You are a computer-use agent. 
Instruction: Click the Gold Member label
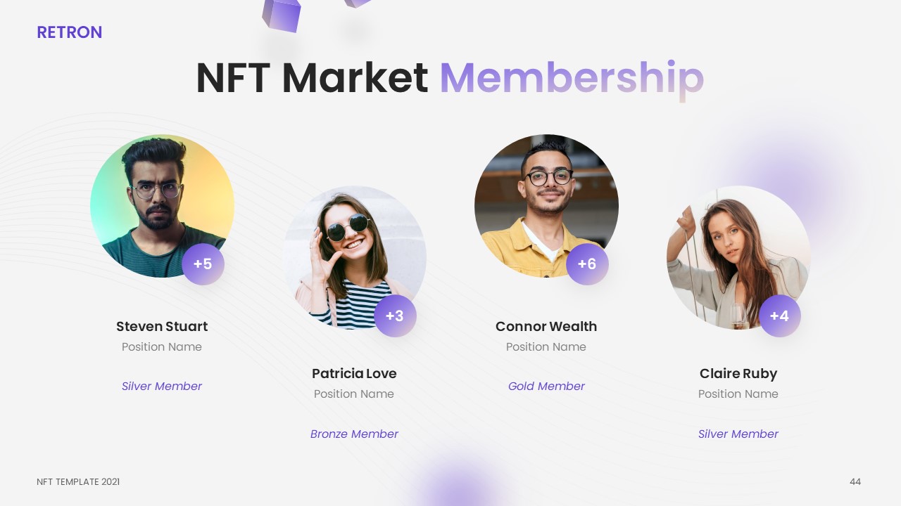[x=546, y=386]
